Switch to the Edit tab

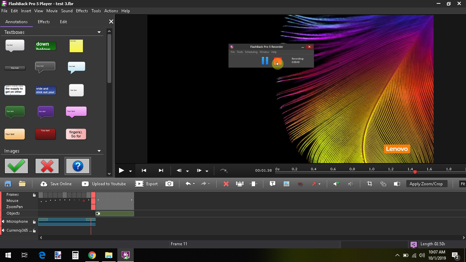(63, 22)
